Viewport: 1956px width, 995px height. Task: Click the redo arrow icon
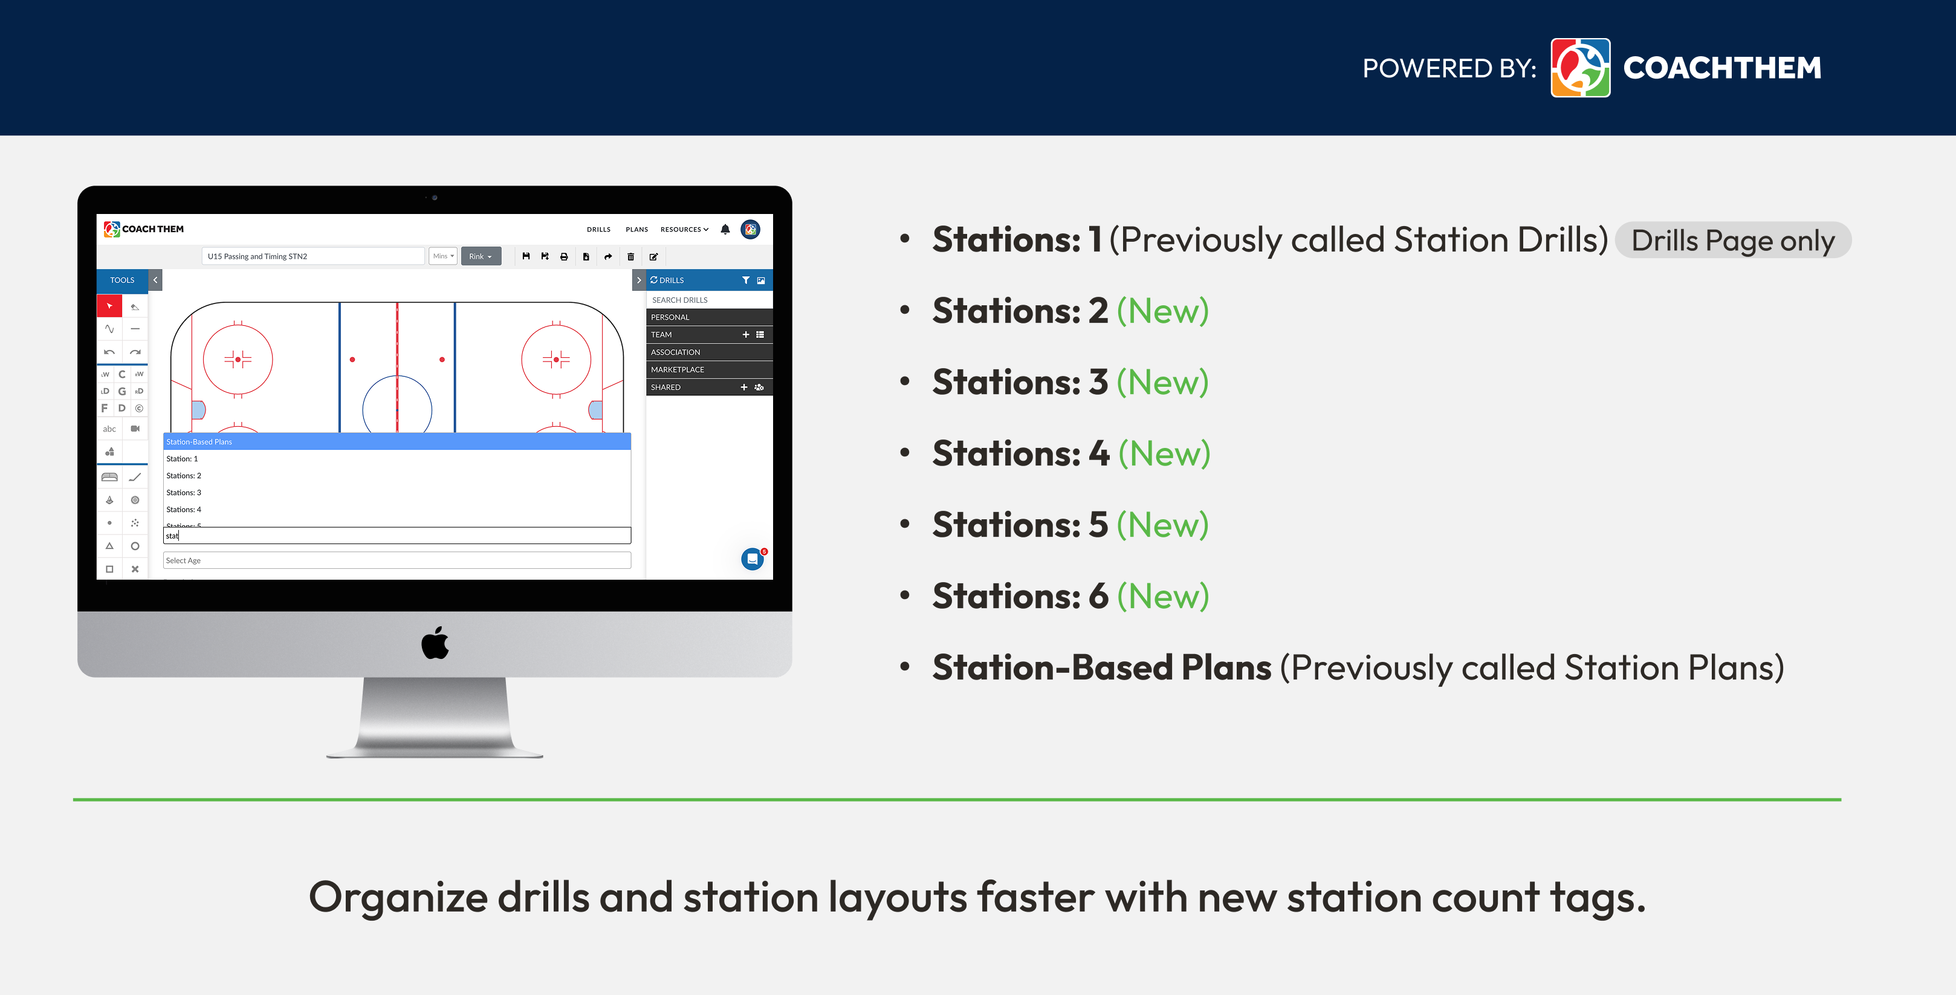click(x=136, y=352)
